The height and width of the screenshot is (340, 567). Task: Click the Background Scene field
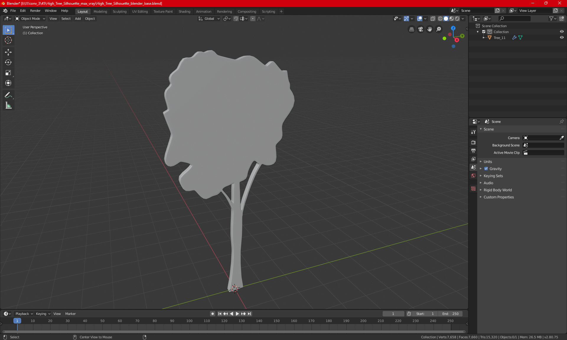tap(543, 145)
